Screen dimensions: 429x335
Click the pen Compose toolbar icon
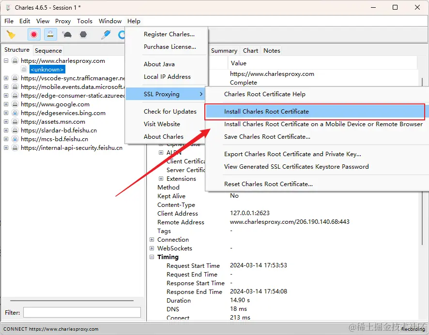tap(106, 35)
